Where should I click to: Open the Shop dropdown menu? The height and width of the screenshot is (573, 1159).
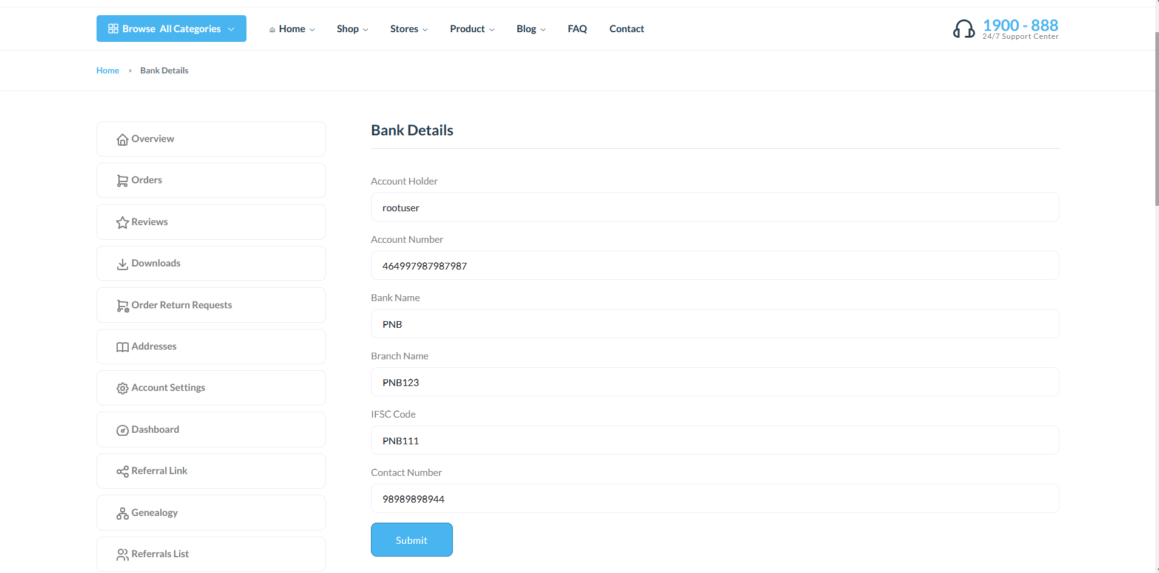(x=352, y=29)
